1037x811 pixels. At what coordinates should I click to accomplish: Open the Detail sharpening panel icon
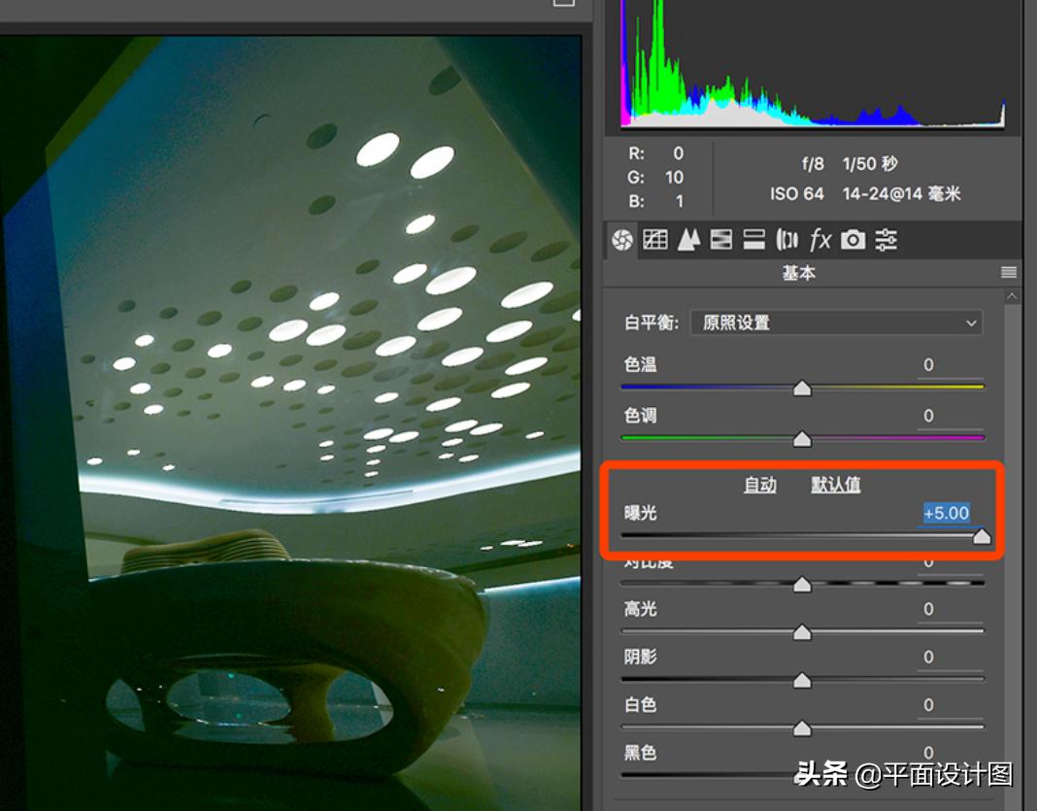click(688, 240)
